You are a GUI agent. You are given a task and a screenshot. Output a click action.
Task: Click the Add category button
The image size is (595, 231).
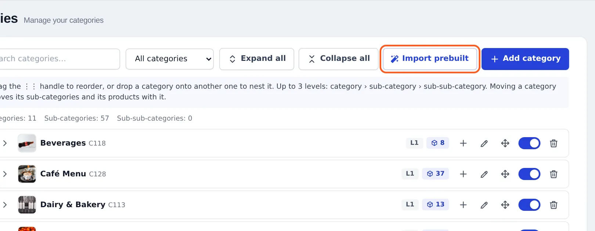[525, 59]
